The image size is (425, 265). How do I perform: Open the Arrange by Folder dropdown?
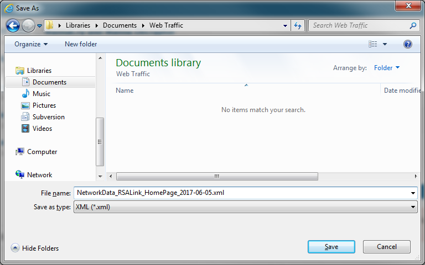(387, 68)
